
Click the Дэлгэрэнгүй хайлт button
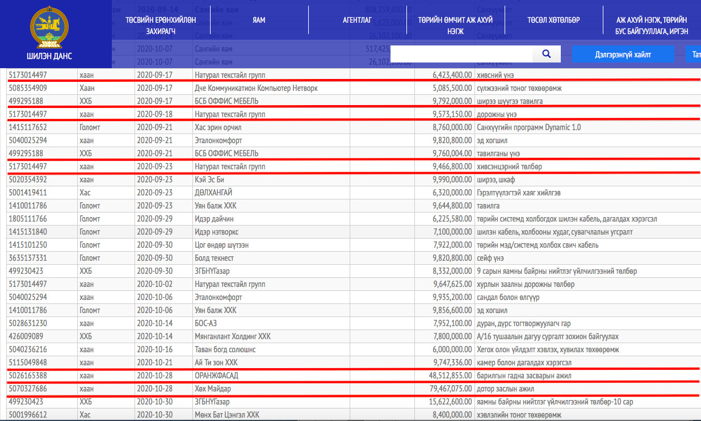click(x=623, y=54)
